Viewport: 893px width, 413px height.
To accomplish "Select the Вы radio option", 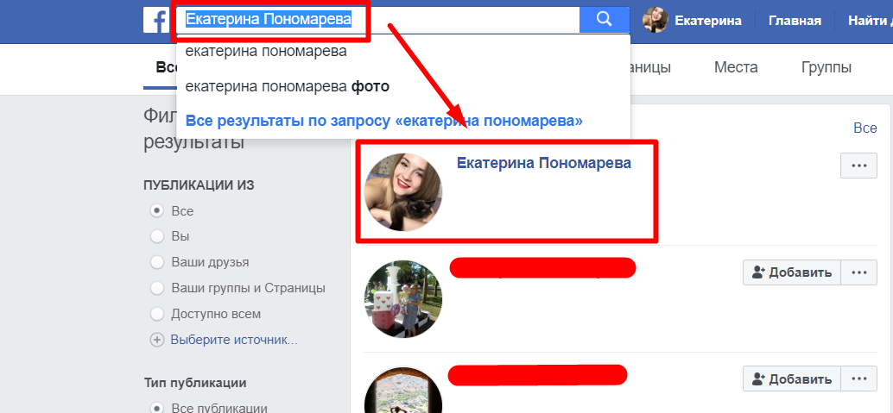I will tap(156, 236).
